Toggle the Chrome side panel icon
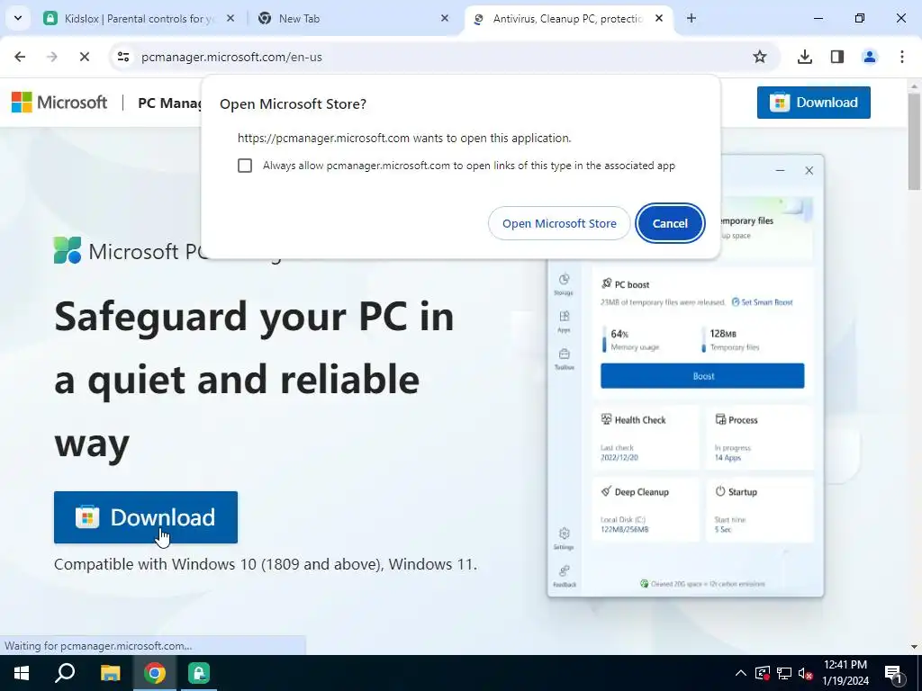 point(837,57)
